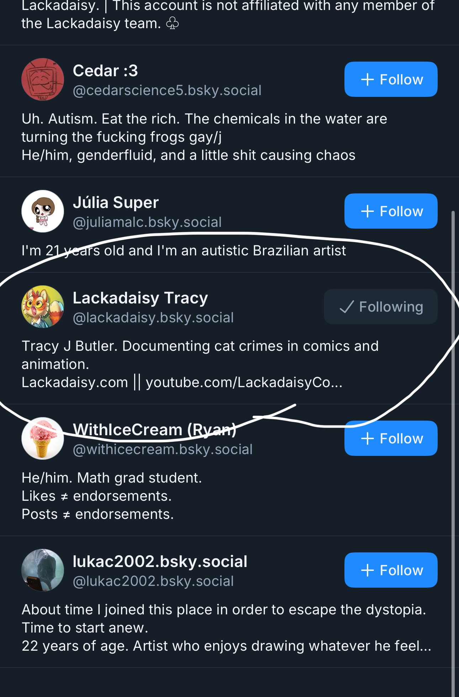
Task: Click the lukac2002.bsky.social display name
Action: 160,562
